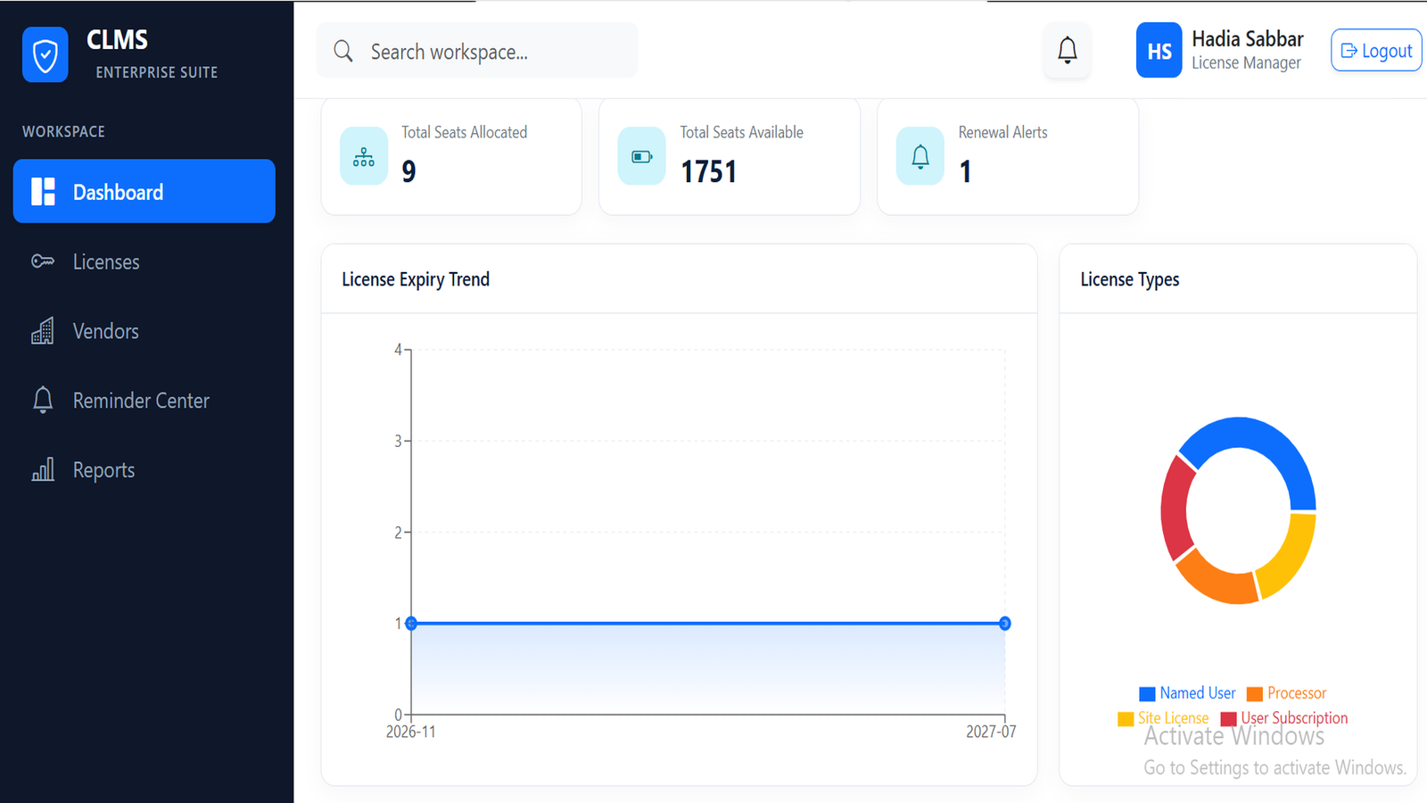
Task: Open the notifications bell in the header
Action: 1068,51
